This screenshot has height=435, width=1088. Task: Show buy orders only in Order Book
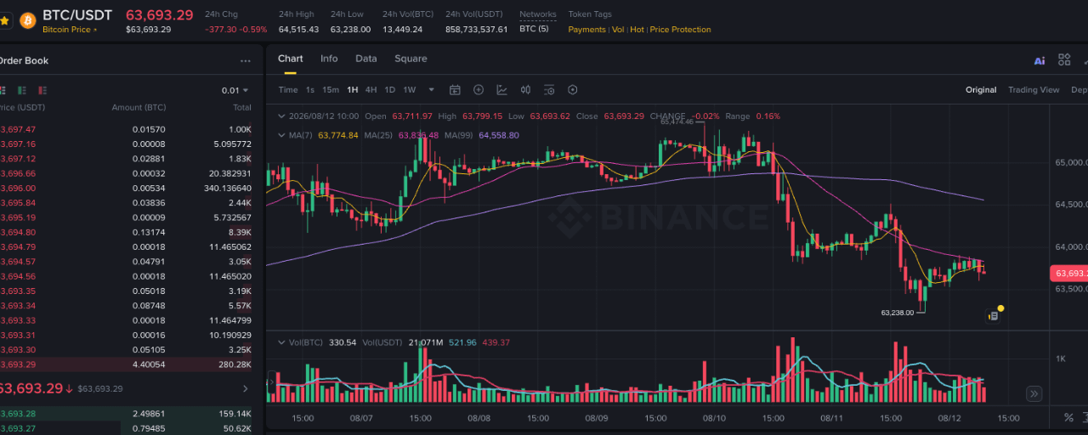[x=23, y=90]
